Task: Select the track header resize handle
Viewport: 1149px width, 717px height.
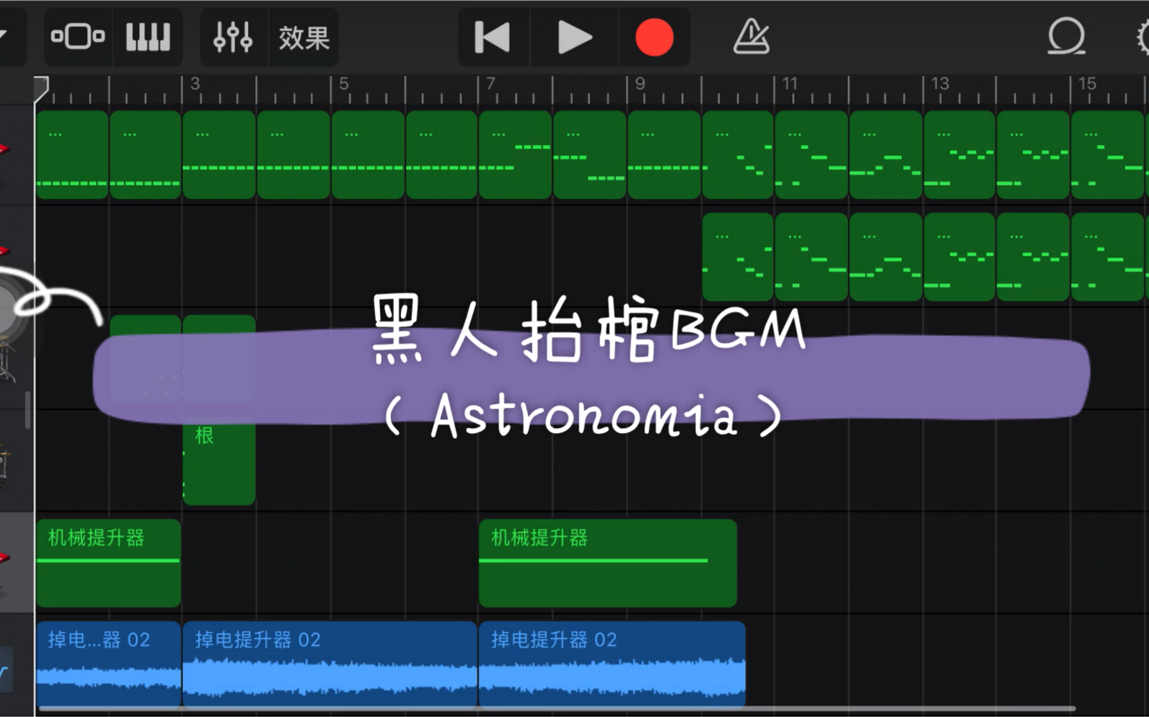Action: 27,411
